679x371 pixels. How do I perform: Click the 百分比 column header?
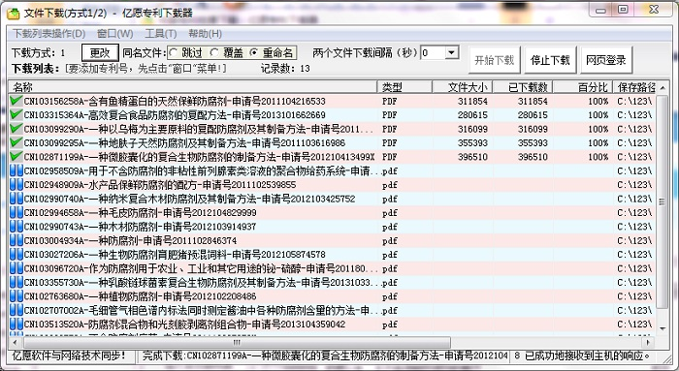tap(583, 87)
